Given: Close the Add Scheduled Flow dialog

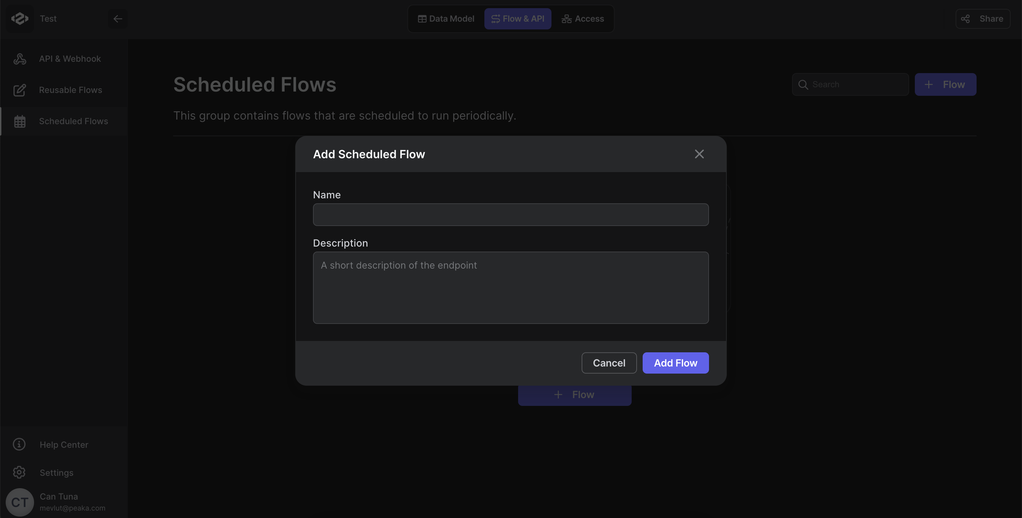Looking at the screenshot, I should pyautogui.click(x=699, y=154).
